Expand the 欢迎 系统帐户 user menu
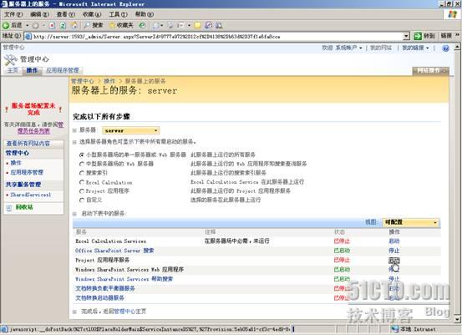Screen dimensions: 462x335 pos(342,48)
